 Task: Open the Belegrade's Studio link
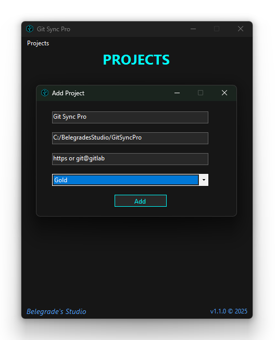tap(56, 311)
